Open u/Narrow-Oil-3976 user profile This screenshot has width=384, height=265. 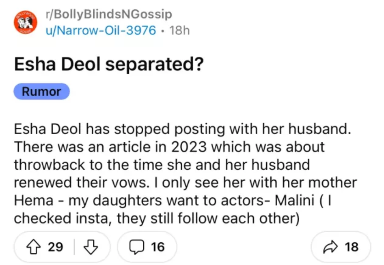coord(101,30)
